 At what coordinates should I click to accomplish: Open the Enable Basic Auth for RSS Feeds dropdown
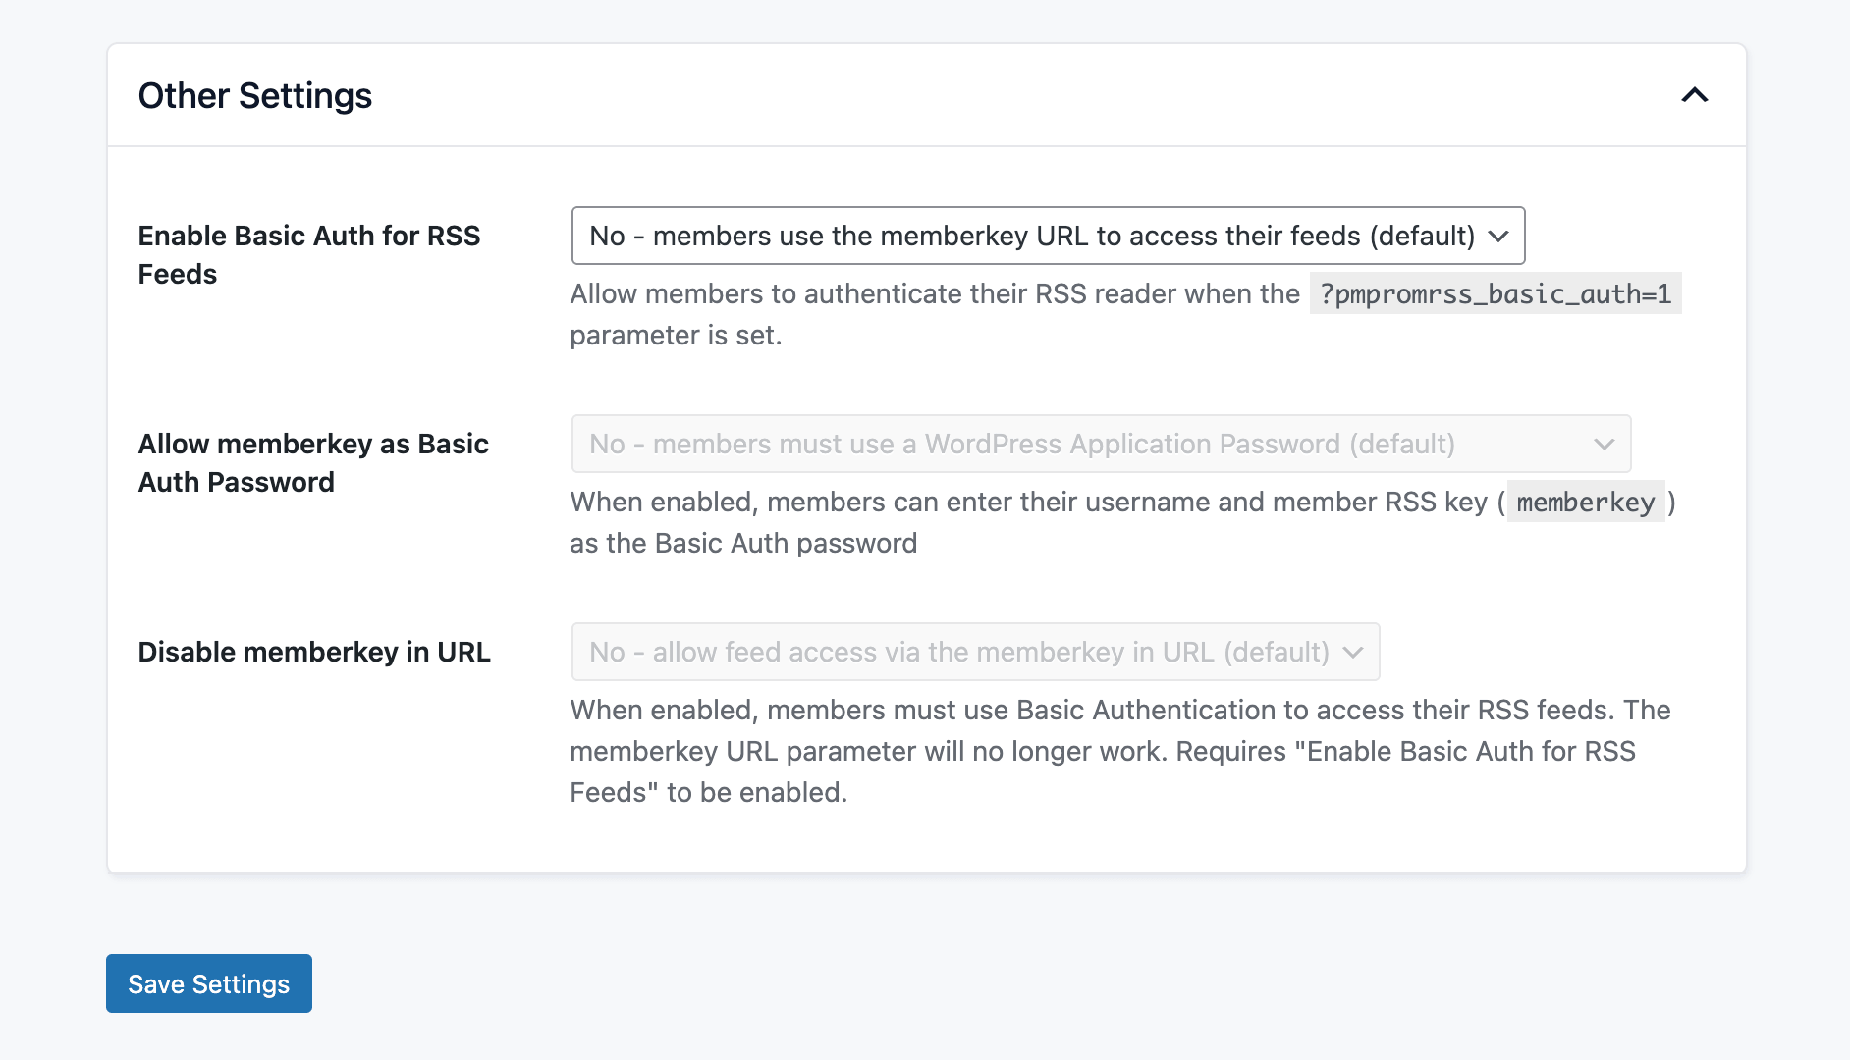tap(1047, 236)
